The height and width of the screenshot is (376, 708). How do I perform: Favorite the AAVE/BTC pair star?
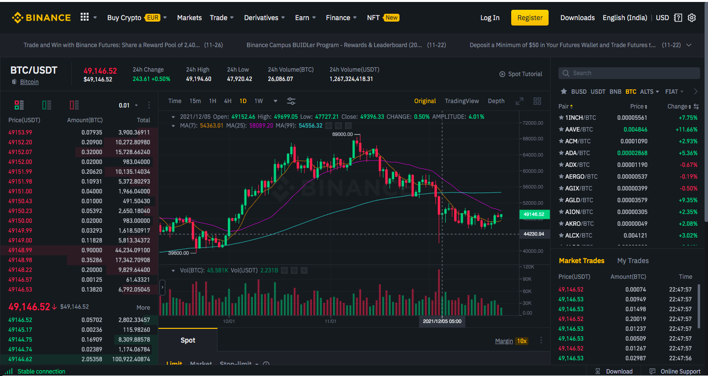(x=561, y=130)
